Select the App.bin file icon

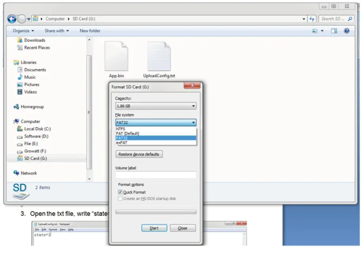point(116,56)
